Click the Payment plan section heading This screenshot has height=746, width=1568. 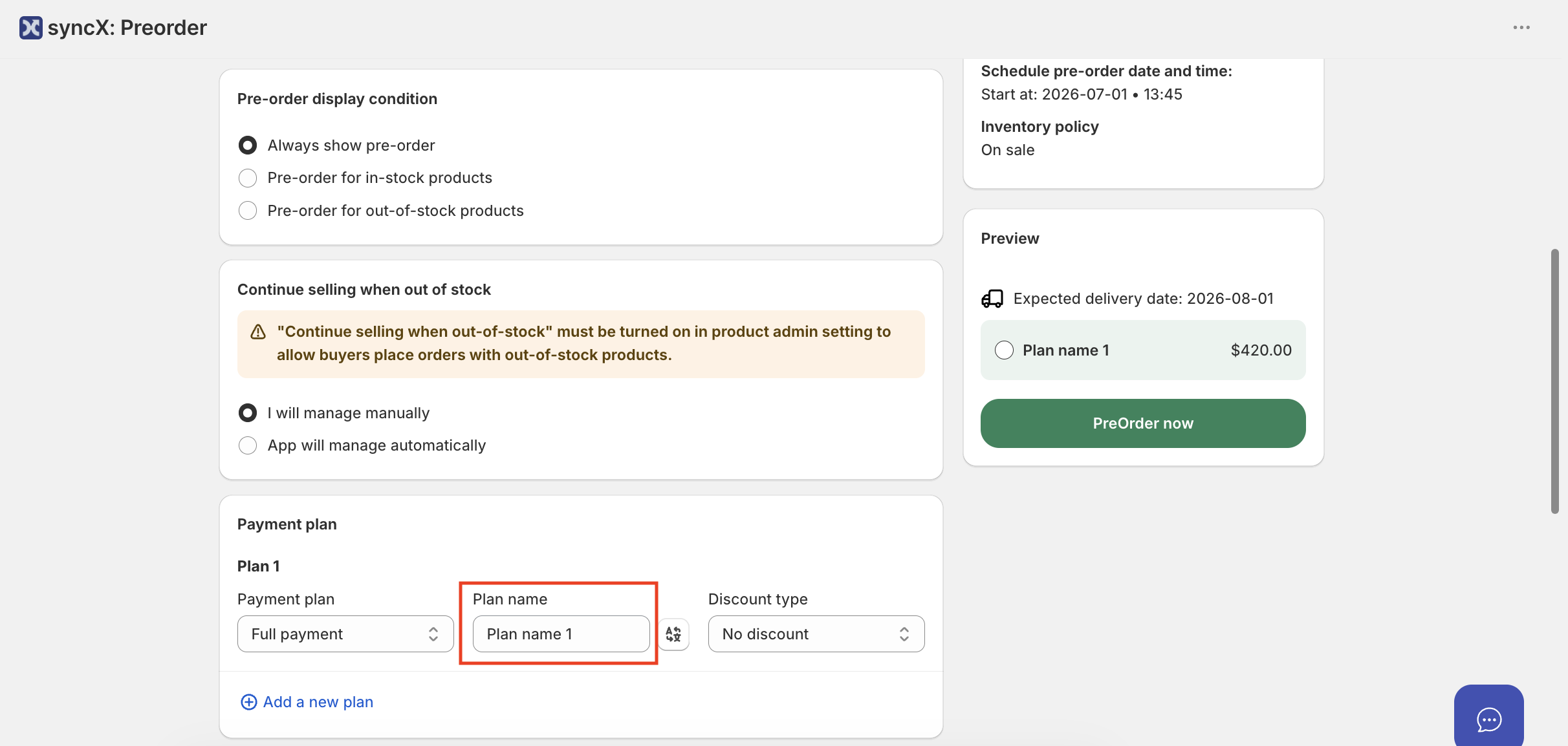coord(287,524)
